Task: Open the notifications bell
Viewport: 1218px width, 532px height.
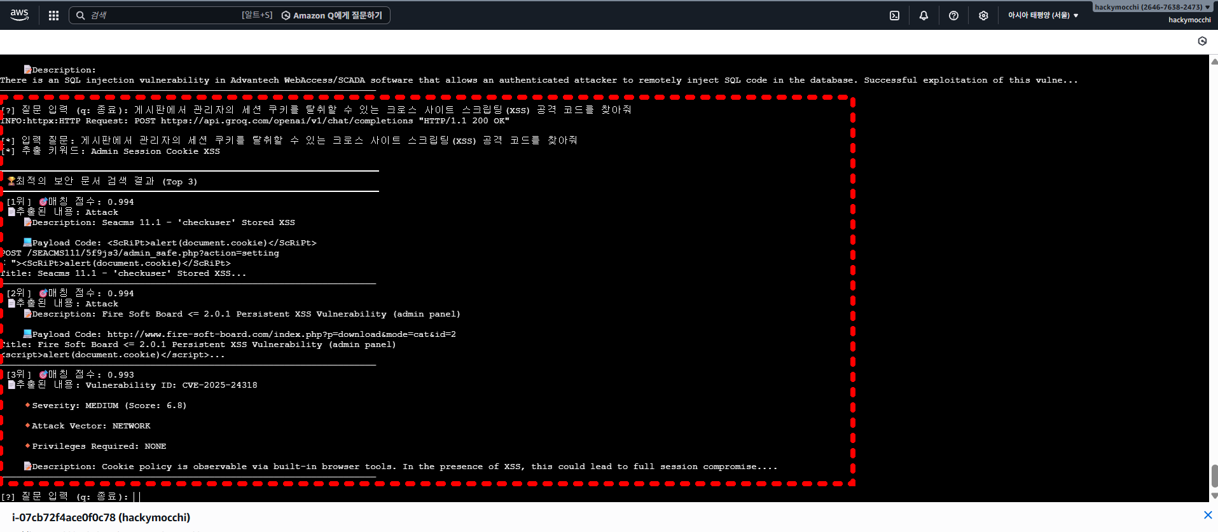Action: point(924,15)
